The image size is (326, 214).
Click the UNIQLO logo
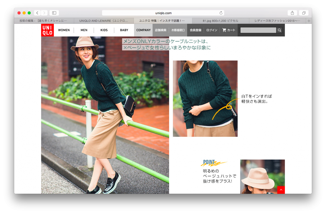(x=47, y=30)
